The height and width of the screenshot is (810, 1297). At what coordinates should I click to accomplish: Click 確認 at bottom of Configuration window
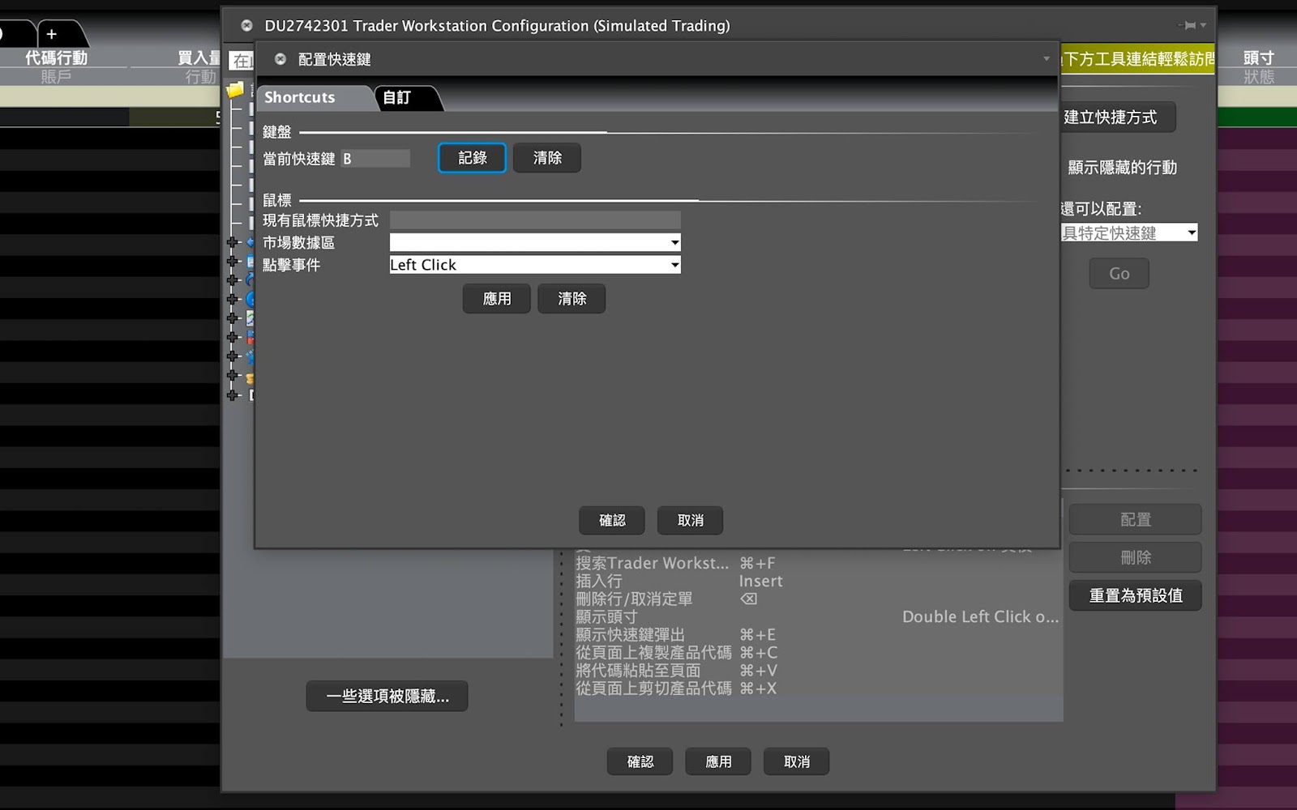click(x=640, y=761)
